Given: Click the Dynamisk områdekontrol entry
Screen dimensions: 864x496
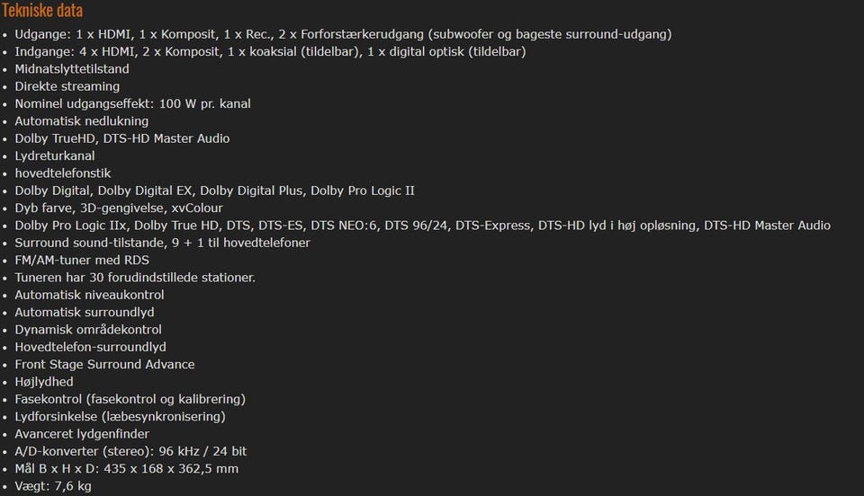Looking at the screenshot, I should tap(88, 330).
